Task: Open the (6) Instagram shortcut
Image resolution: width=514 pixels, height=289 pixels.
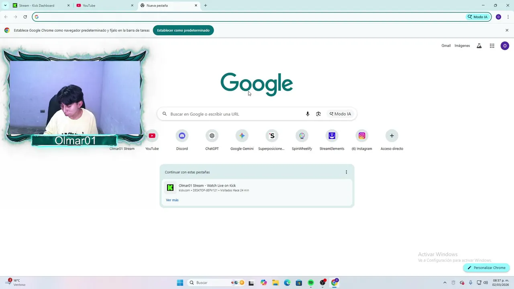Action: 362,140
